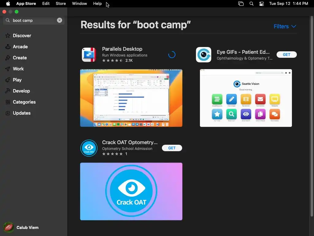Viewport: 314px width, 236px height.
Task: Open Spotlight search in menu bar
Action: 251,4
